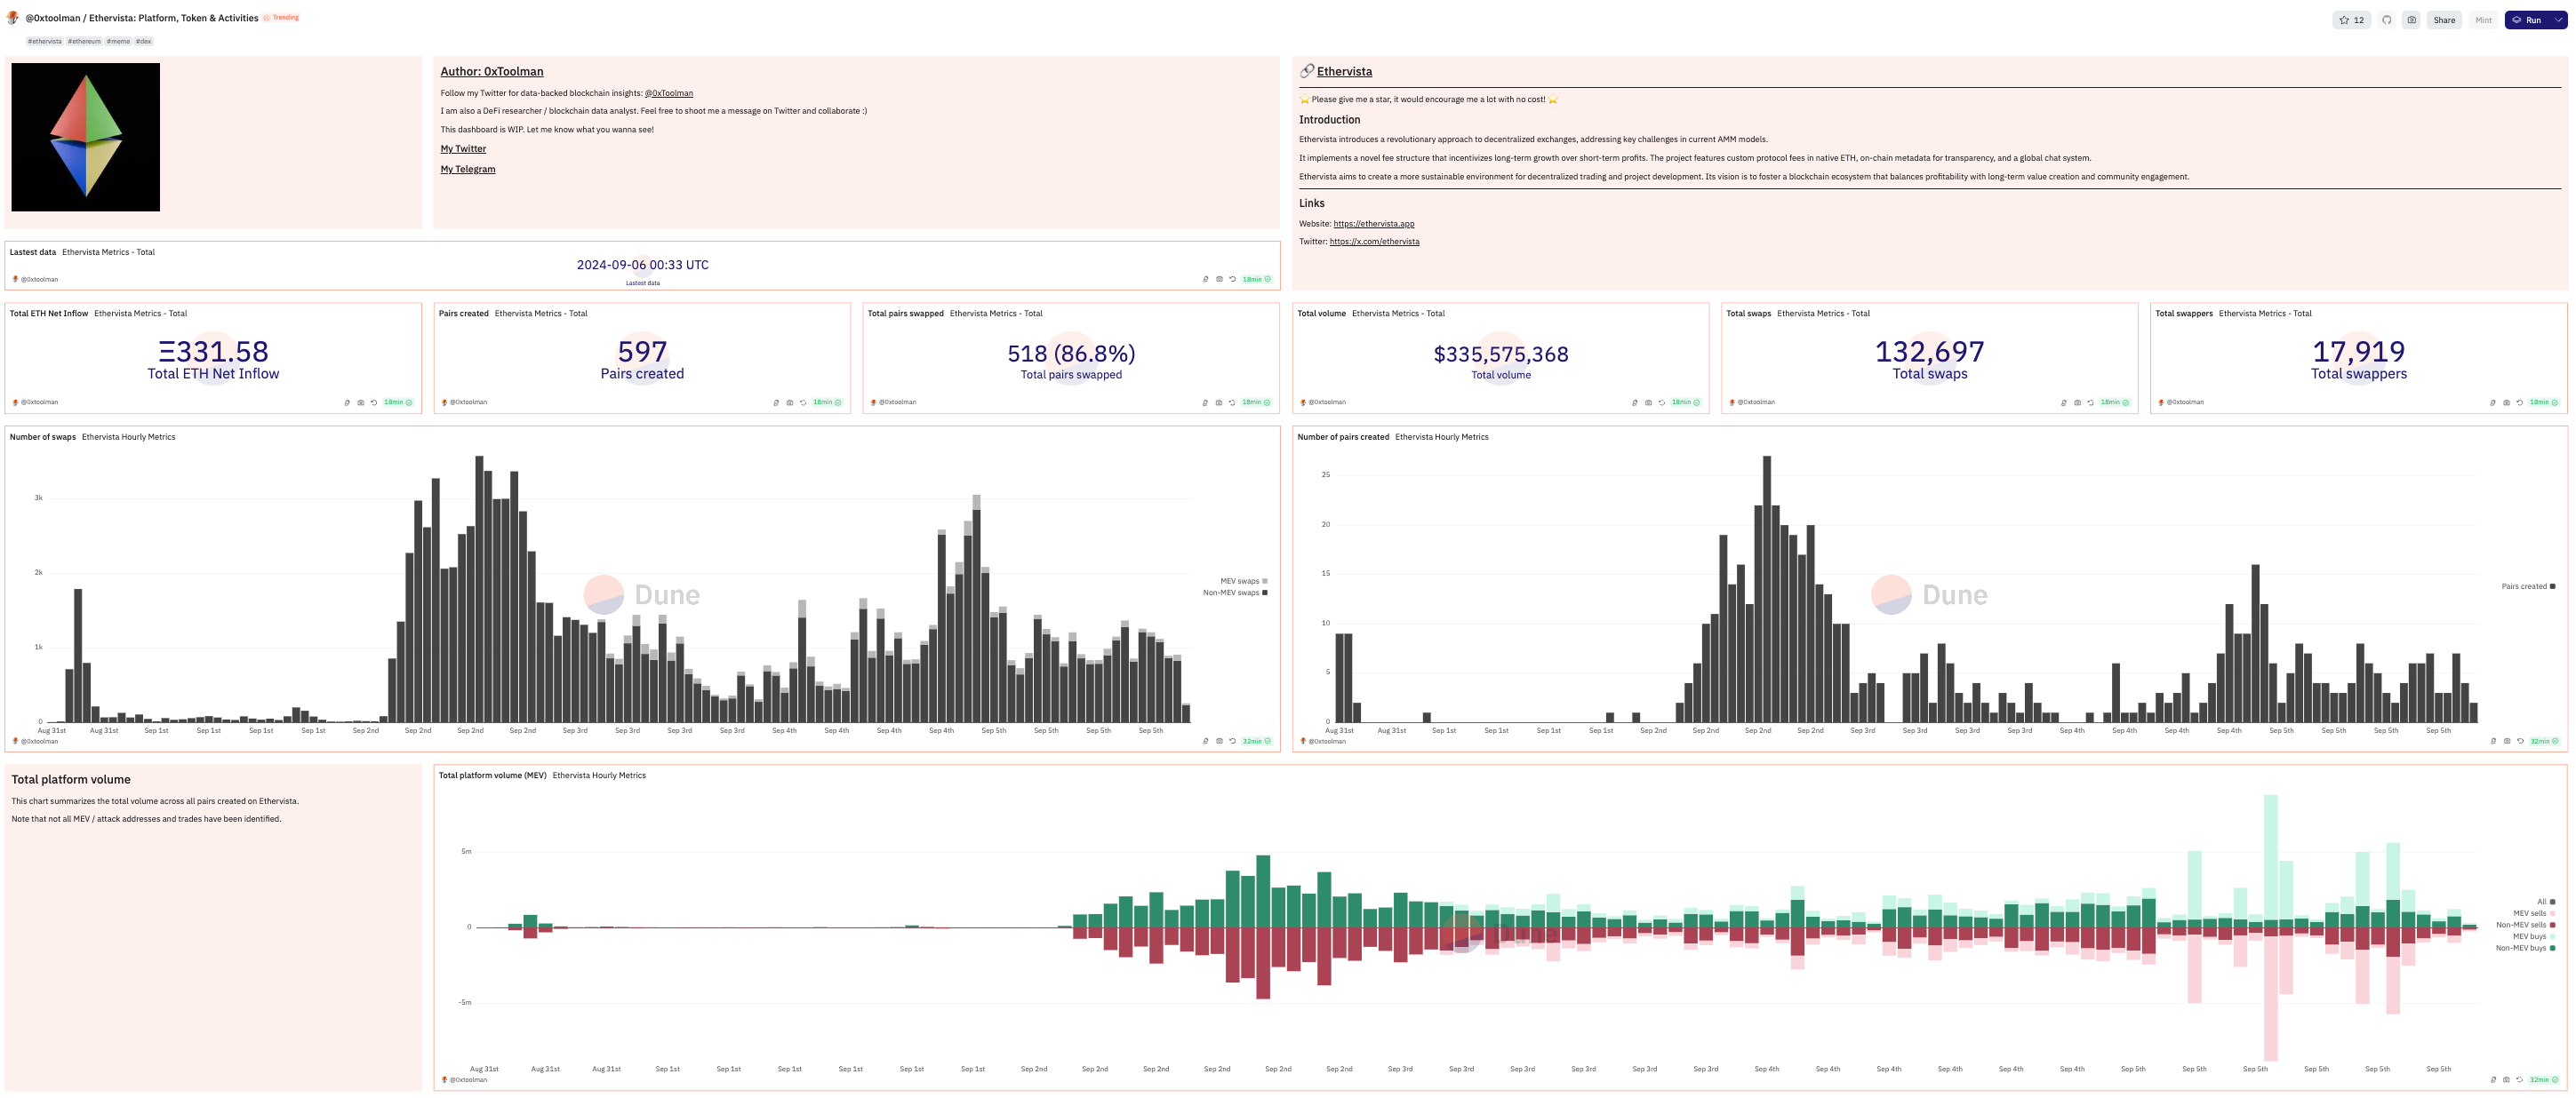Refresh the Total swappers counter widget
This screenshot has height=1098, width=2576.
pos(2519,402)
